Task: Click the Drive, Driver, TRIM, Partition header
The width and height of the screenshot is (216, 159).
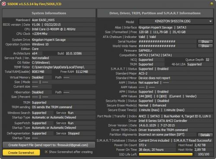Action: [155, 13]
